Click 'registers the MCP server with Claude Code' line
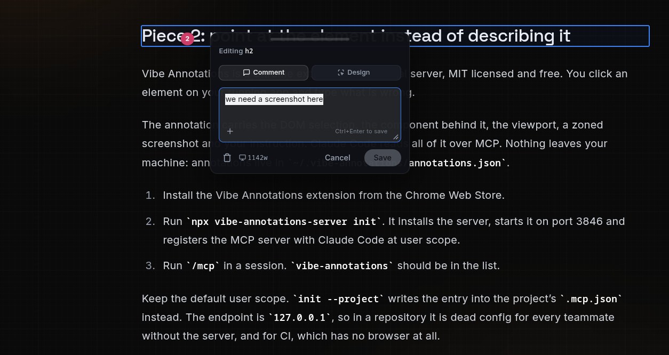This screenshot has height=355, width=669. pyautogui.click(x=312, y=240)
